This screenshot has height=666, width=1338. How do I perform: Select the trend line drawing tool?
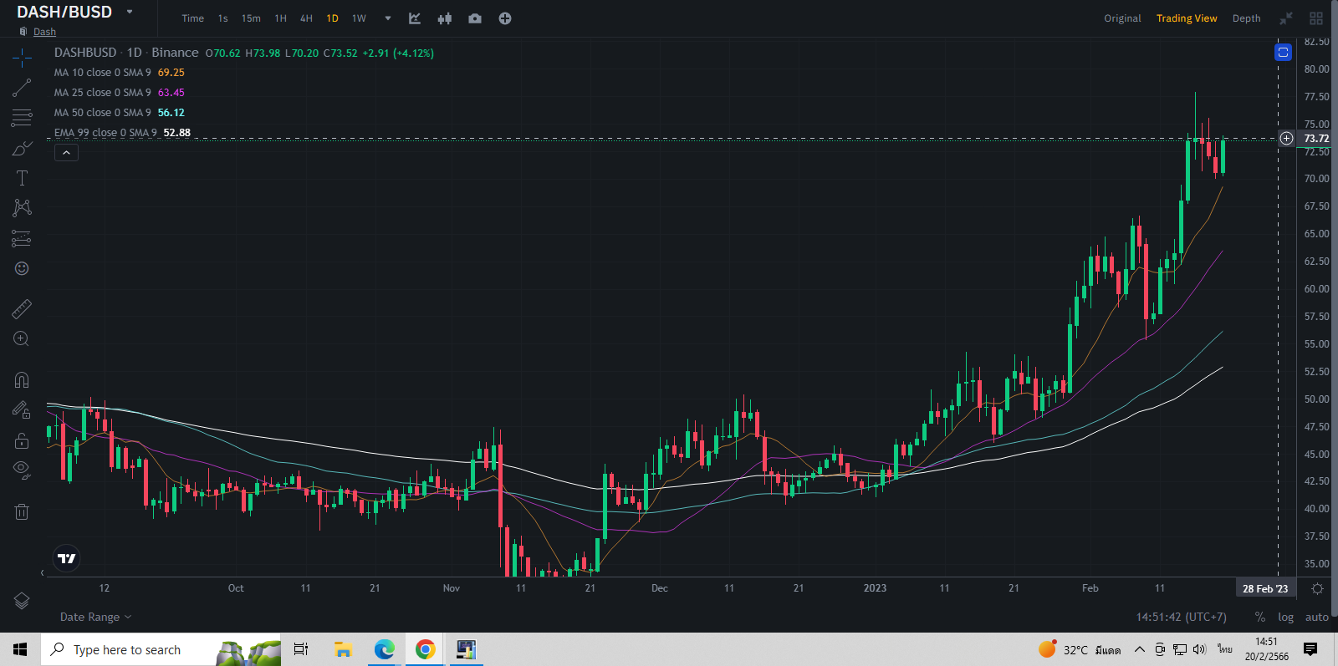click(22, 88)
